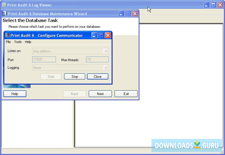The image size is (225, 155).
Task: Click the 'Logging:' label
Action: click(13, 68)
